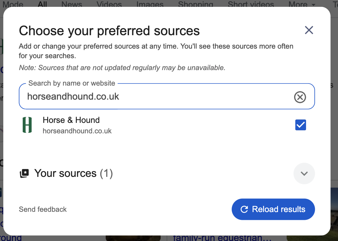The image size is (338, 241).
Task: Enable the blue checkmark next to Horse & Hound
Action: pyautogui.click(x=300, y=125)
